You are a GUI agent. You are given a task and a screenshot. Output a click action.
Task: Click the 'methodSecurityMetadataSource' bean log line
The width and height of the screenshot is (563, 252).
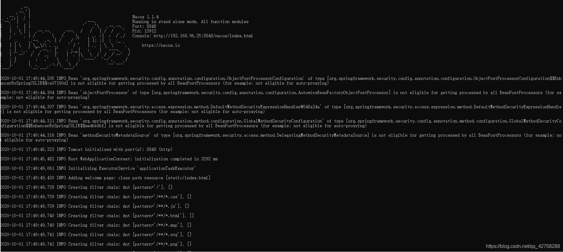[x=281, y=138]
